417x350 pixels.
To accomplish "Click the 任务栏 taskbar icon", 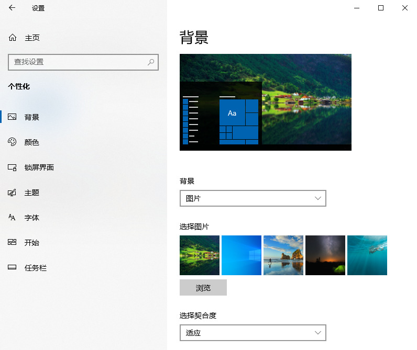I will pyautogui.click(x=13, y=268).
